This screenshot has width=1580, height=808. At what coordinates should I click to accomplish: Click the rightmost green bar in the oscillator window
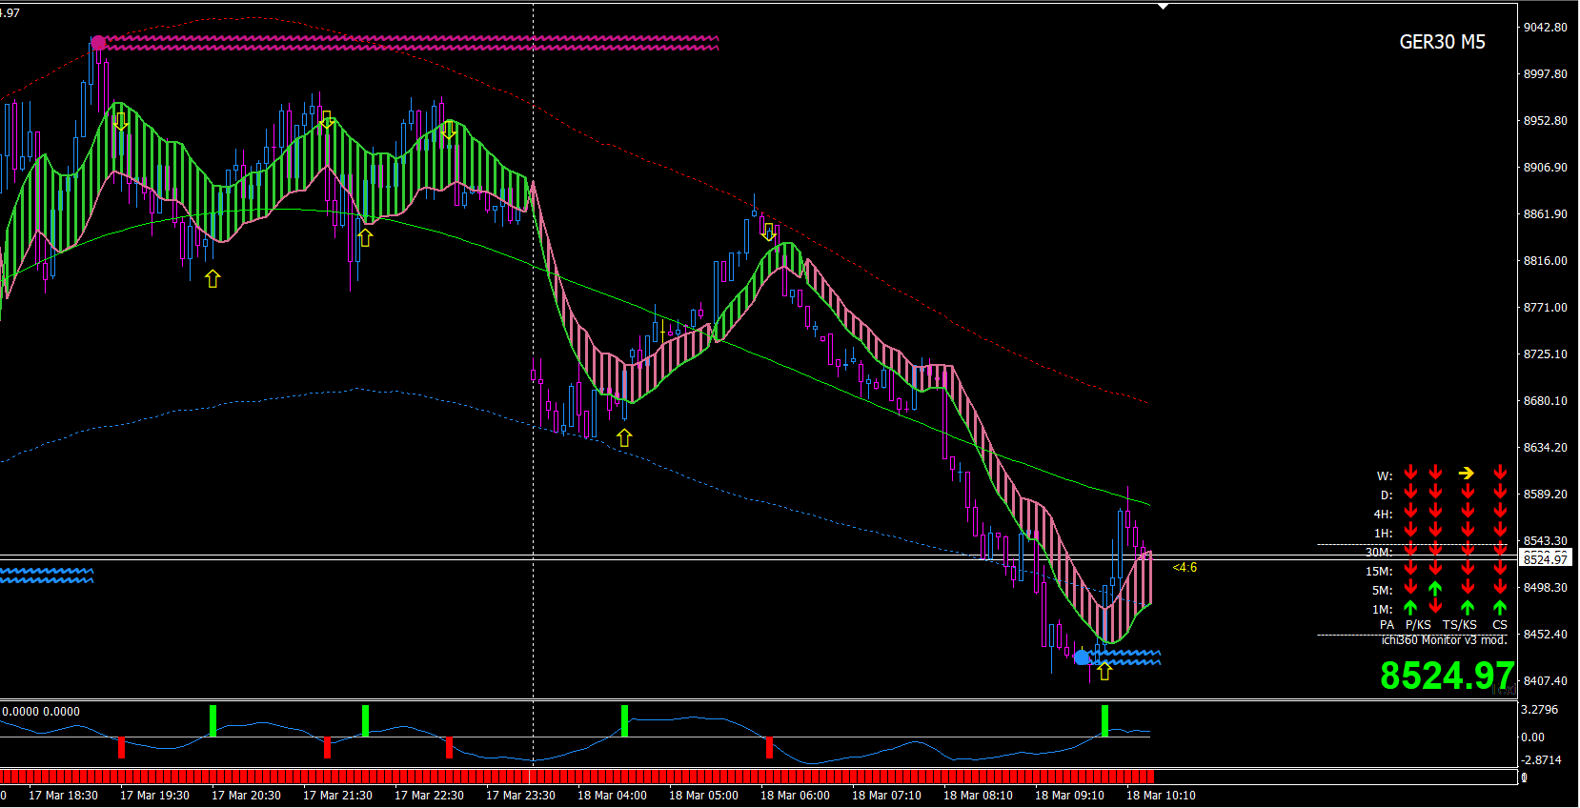pyautogui.click(x=1105, y=720)
